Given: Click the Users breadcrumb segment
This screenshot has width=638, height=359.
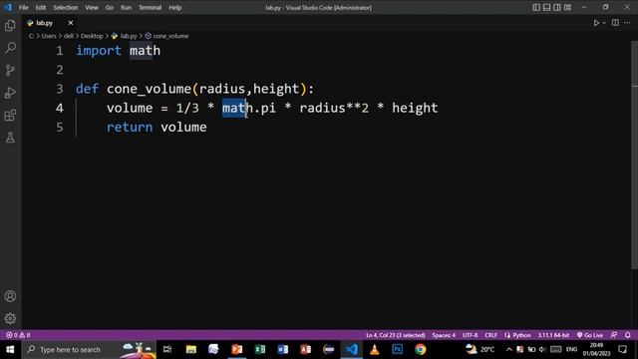Looking at the screenshot, I should coord(49,36).
